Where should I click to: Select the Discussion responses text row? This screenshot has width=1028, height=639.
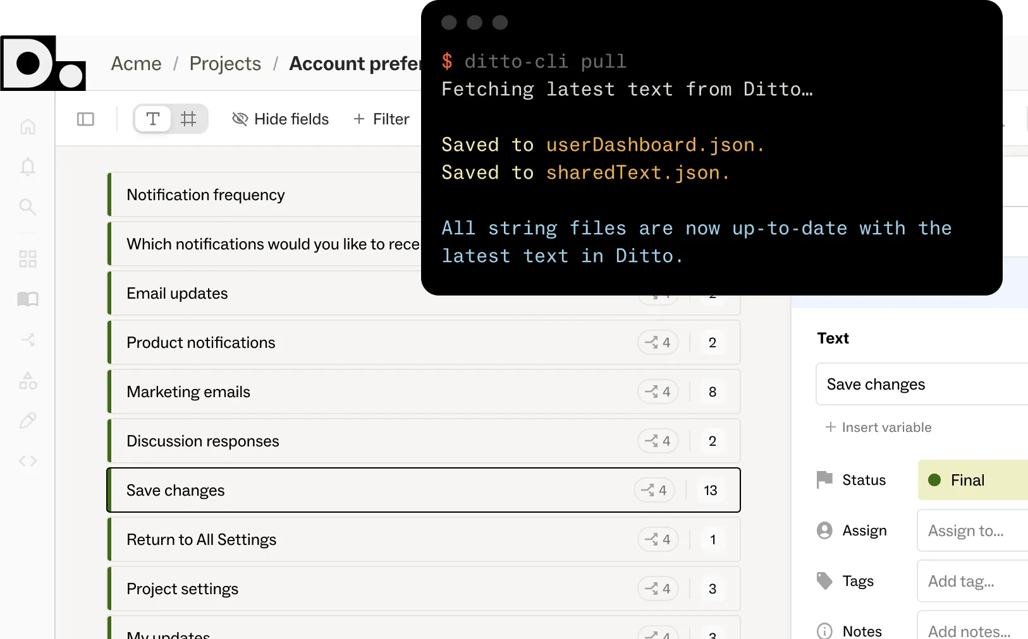pyautogui.click(x=424, y=441)
